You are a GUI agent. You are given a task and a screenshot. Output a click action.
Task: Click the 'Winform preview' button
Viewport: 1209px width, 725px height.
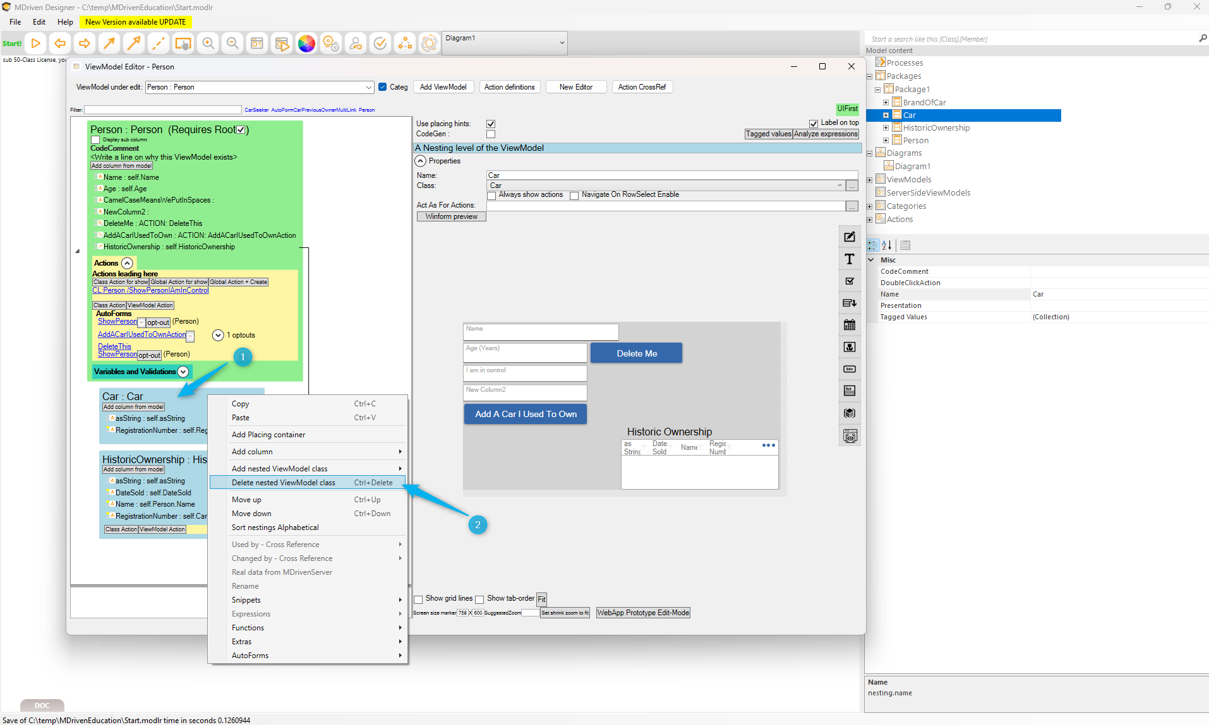click(x=451, y=216)
